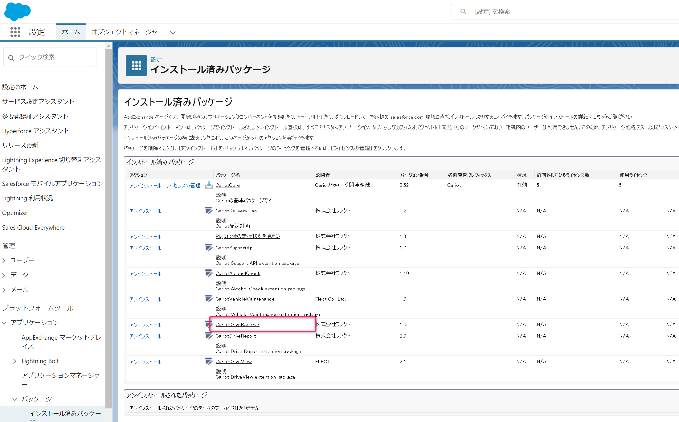Open Hyperforce アシスタント in sidebar
The width and height of the screenshot is (679, 422).
pyautogui.click(x=36, y=131)
